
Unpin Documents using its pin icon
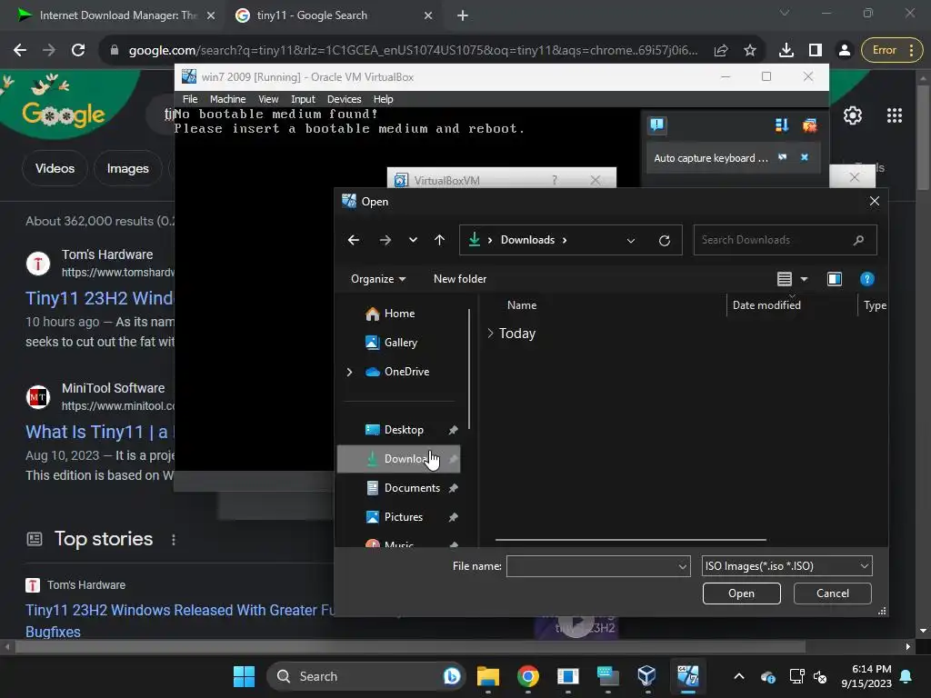pos(453,488)
